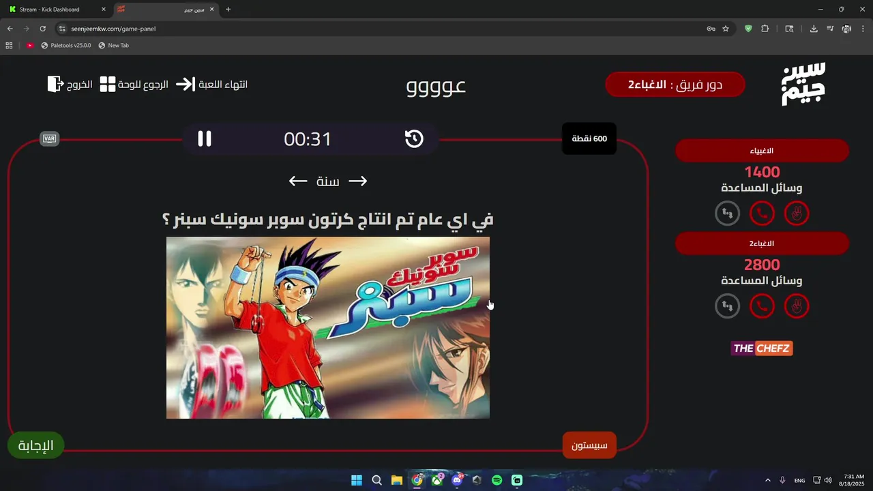Open the green shield adblock extension
Screen dimensions: 873x491
(748, 29)
